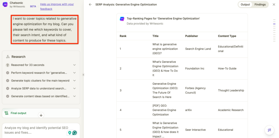This screenshot has height=138, width=279.
Task: Switch to the Output tab
Action: 245,5
